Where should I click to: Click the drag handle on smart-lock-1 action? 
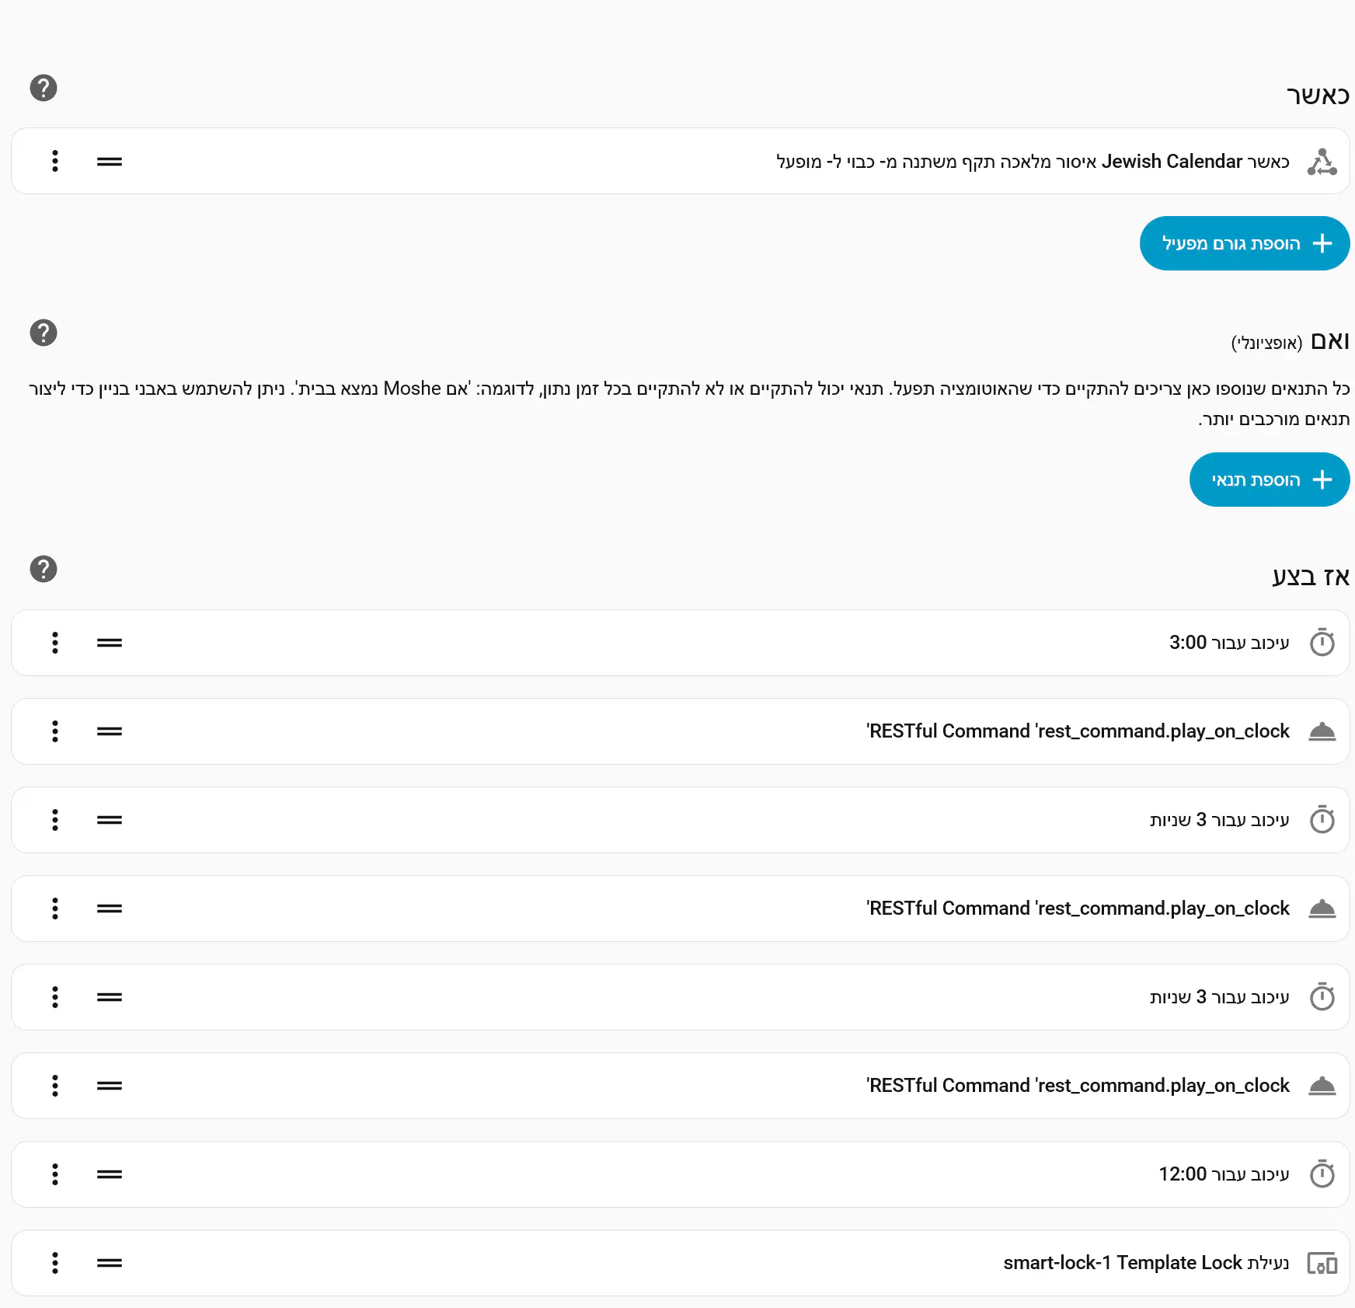(110, 1263)
